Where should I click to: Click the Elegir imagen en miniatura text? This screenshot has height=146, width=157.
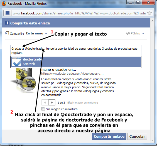click(83, 102)
